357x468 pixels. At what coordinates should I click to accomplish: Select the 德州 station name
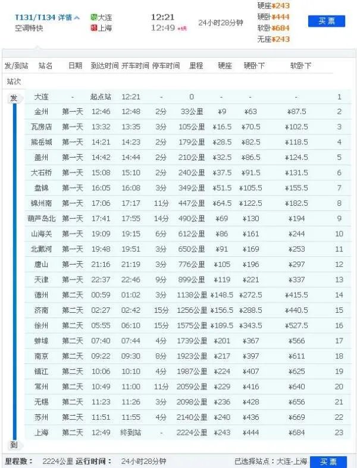(41, 295)
